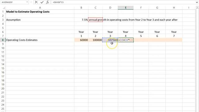Click the 7.5% growth rate cell
Screen dimensions: 199x112
pos(81,20)
